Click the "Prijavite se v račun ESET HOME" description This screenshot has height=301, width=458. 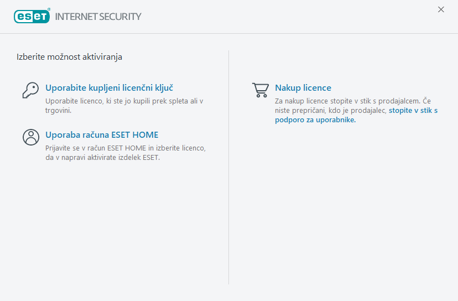pyautogui.click(x=125, y=152)
